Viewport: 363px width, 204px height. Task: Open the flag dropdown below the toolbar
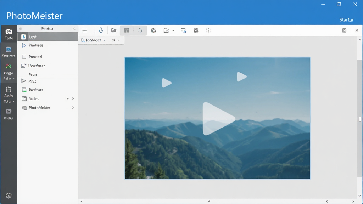tap(116, 40)
